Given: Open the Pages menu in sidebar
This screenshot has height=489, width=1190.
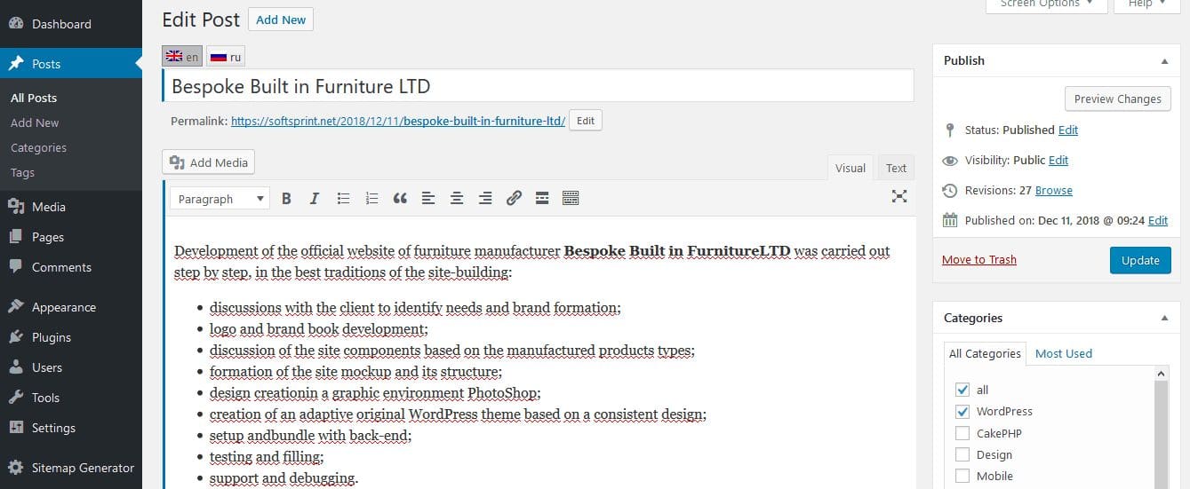Looking at the screenshot, I should pyautogui.click(x=71, y=237).
